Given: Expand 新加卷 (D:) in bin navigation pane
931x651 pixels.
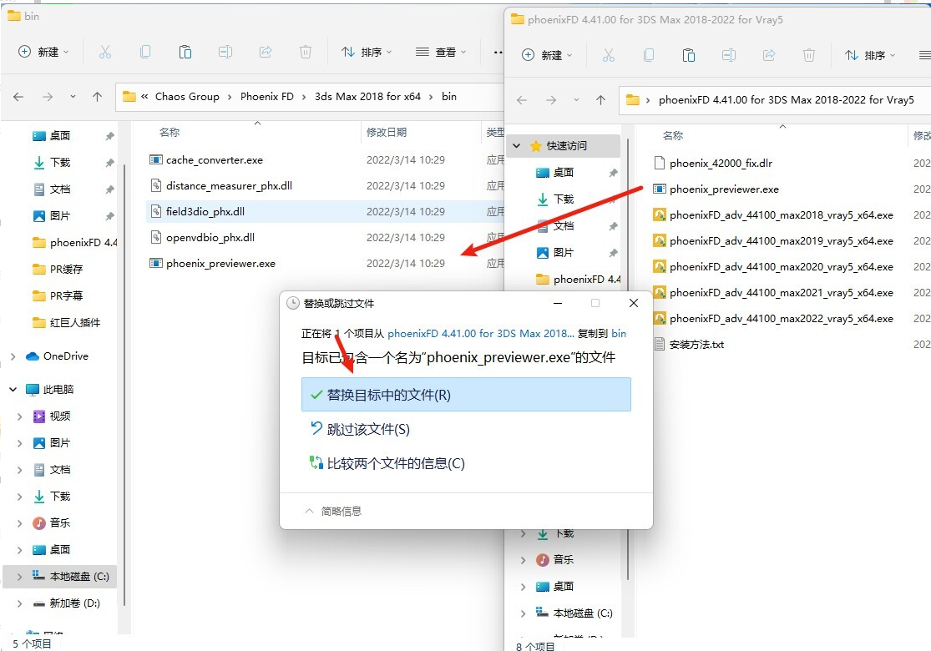Looking at the screenshot, I should [x=19, y=603].
